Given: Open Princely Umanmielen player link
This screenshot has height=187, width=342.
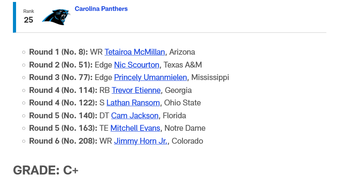Looking at the screenshot, I should pyautogui.click(x=150, y=77).
